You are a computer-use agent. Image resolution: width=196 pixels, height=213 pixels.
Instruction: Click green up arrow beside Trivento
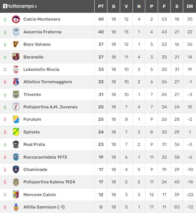click(x=5, y=95)
